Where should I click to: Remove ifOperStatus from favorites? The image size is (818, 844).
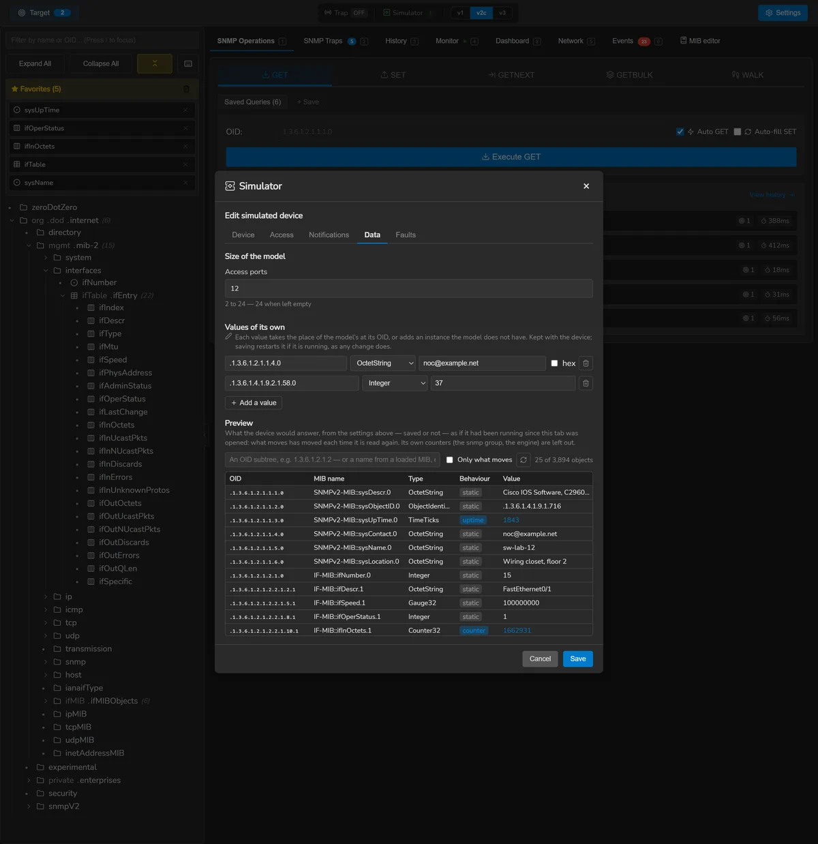tap(185, 128)
